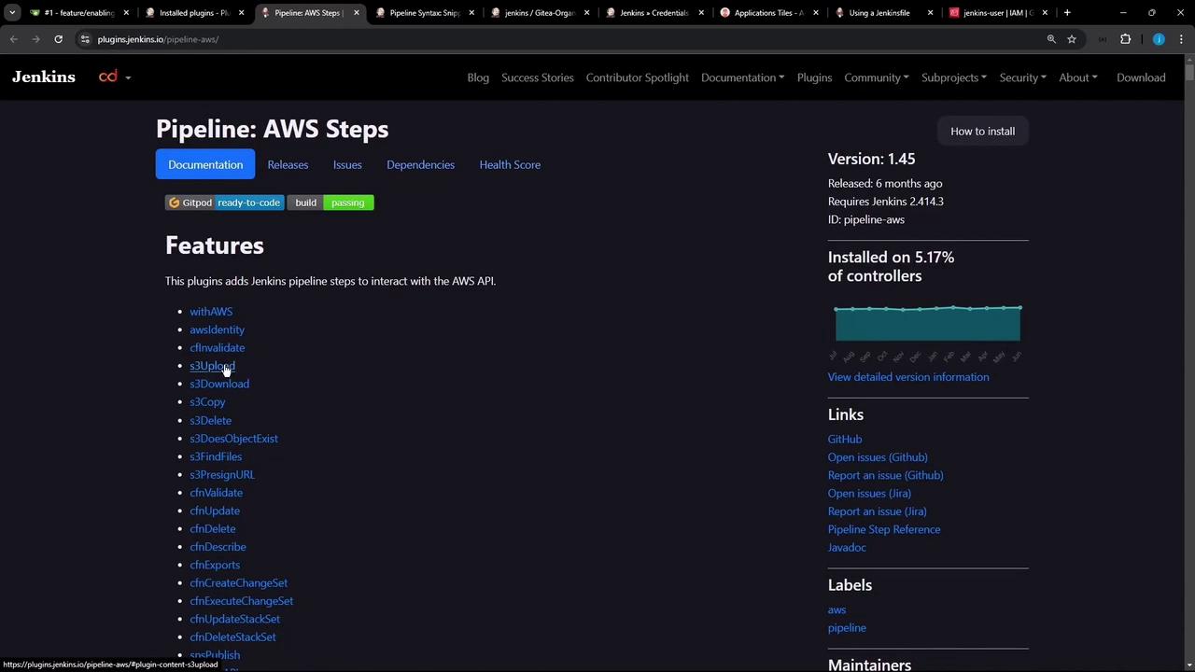Bookmark this page with the star icon

pyautogui.click(x=1072, y=39)
